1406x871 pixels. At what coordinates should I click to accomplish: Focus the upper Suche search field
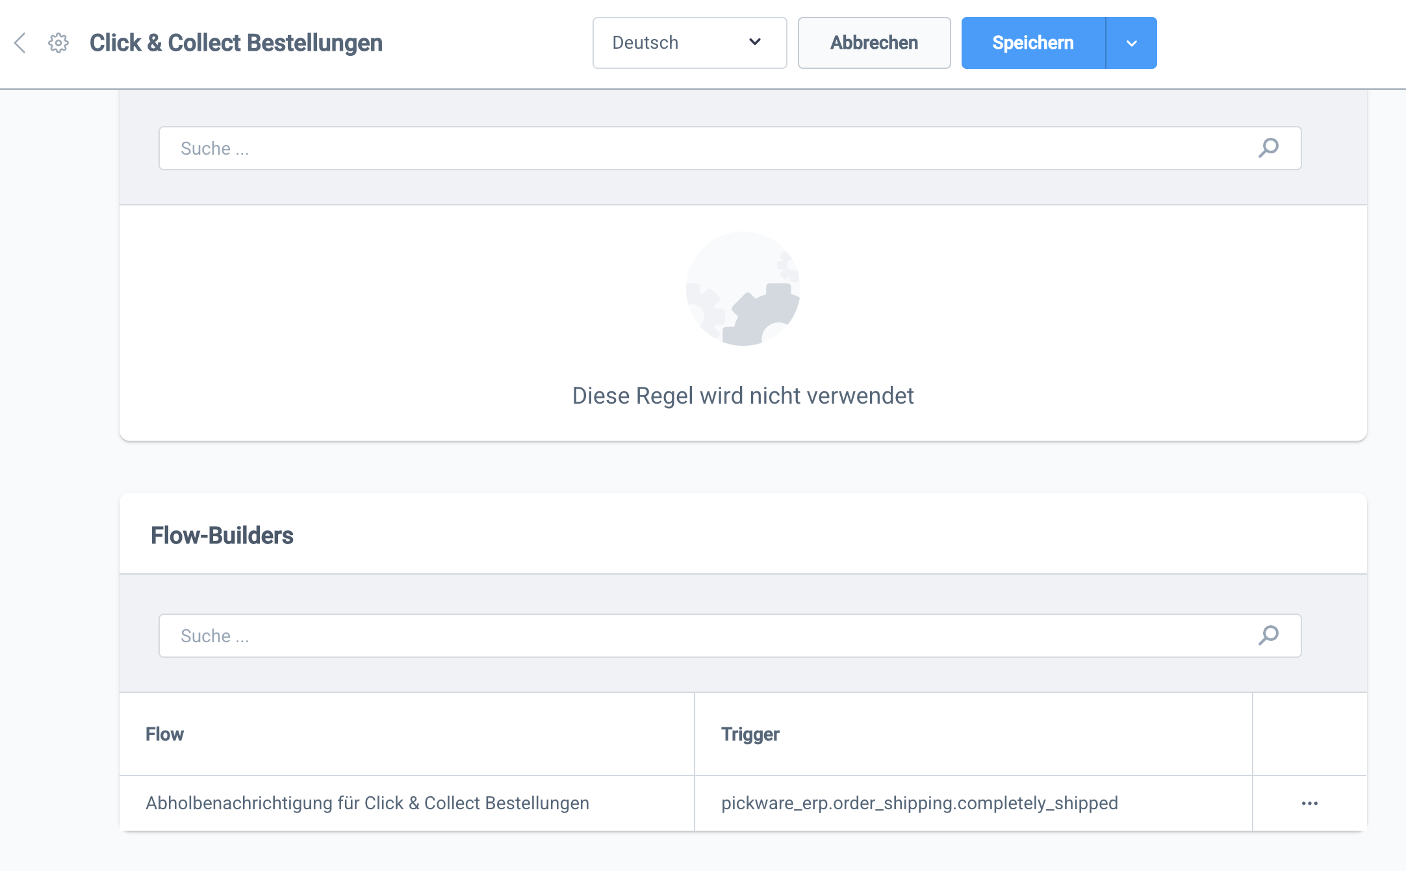(x=708, y=148)
